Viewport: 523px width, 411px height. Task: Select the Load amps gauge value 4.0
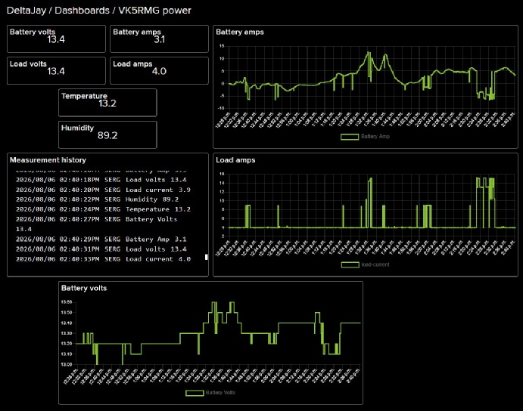tap(159, 71)
